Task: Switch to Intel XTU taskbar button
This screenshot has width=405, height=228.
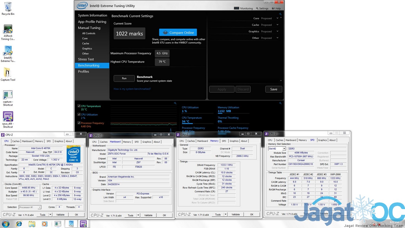Action: click(x=71, y=224)
